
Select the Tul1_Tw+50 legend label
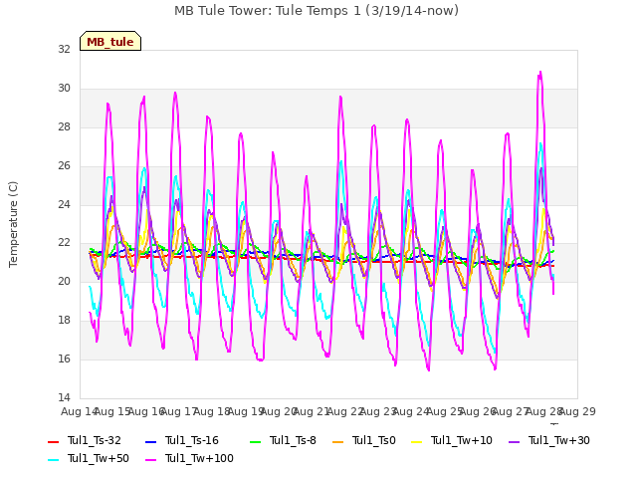99,458
